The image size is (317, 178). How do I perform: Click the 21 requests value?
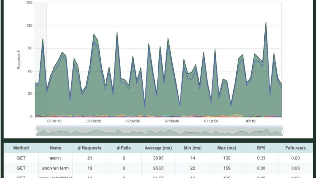[90, 158]
